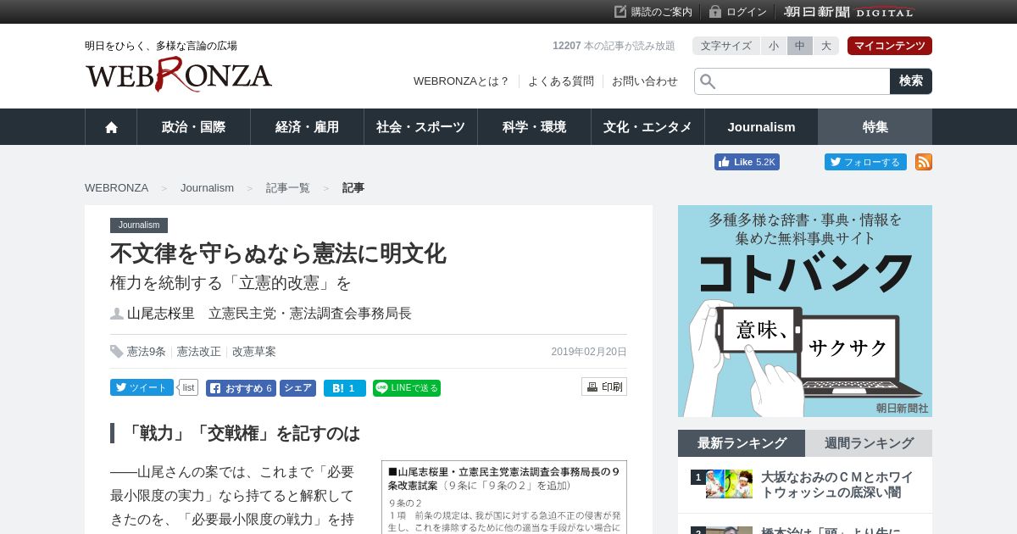Open the 文化・エンタメ menu
1017x534 pixels.
647,127
